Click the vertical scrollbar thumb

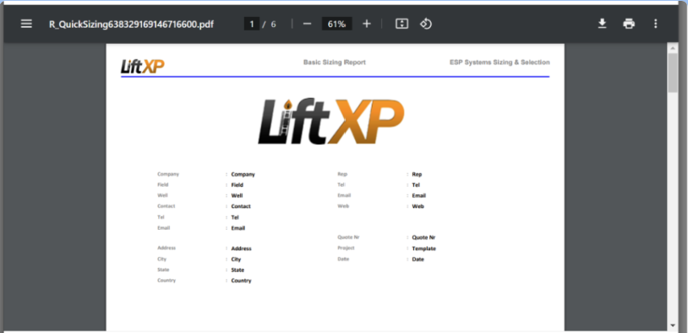point(673,73)
